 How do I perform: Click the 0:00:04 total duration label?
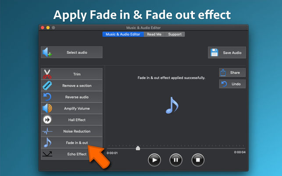(240, 152)
